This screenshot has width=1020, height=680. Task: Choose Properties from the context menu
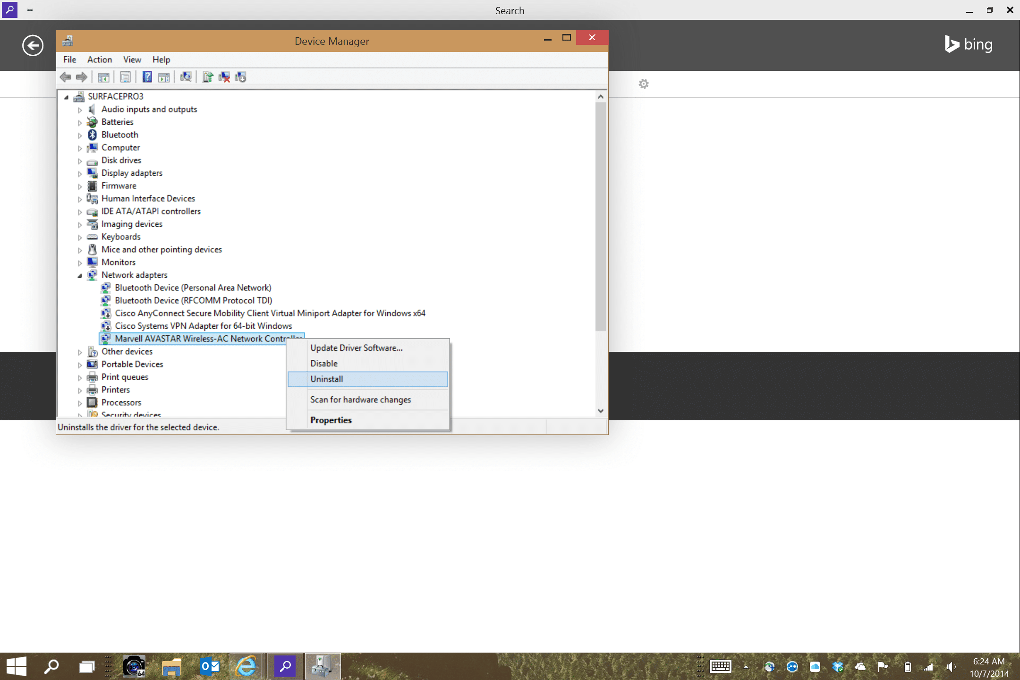tap(368, 420)
